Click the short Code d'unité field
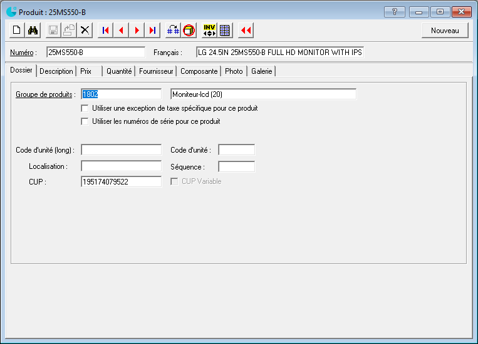The width and height of the screenshot is (478, 344). pyautogui.click(x=237, y=149)
